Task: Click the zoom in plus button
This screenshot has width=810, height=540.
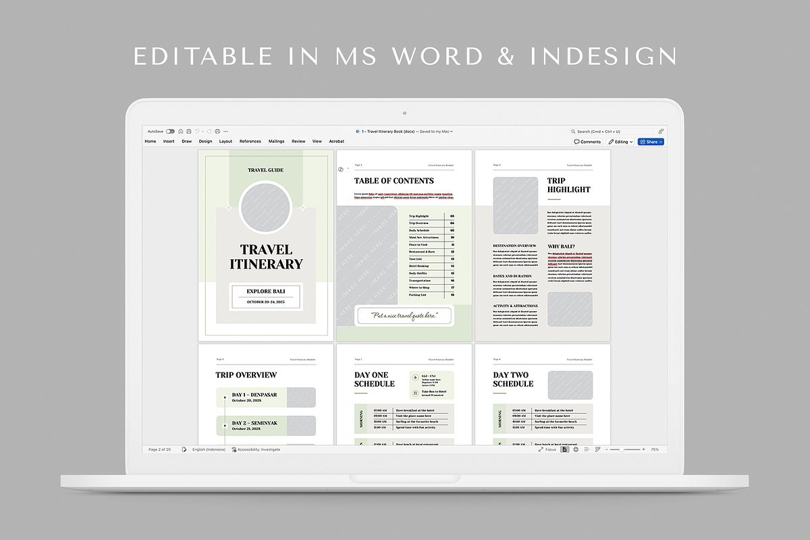Action: pos(643,450)
